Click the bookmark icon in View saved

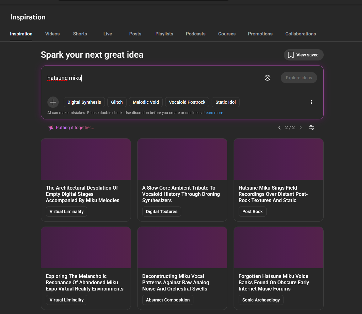(291, 55)
